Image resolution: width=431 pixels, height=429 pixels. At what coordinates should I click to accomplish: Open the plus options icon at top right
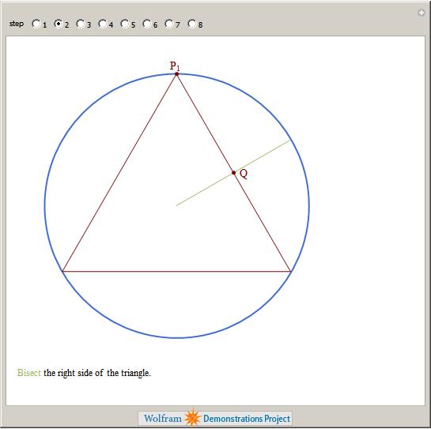click(421, 13)
